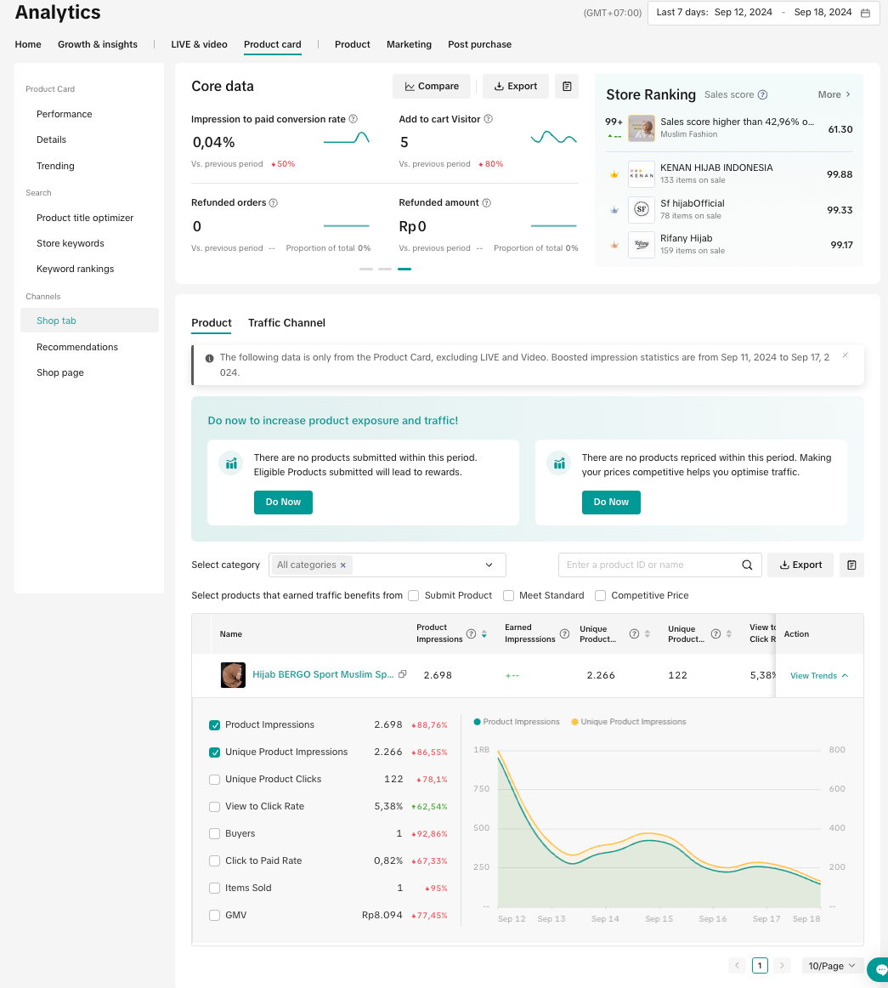This screenshot has width=888, height=988.
Task: Sort by Product Impressions column arrows
Action: [484, 633]
